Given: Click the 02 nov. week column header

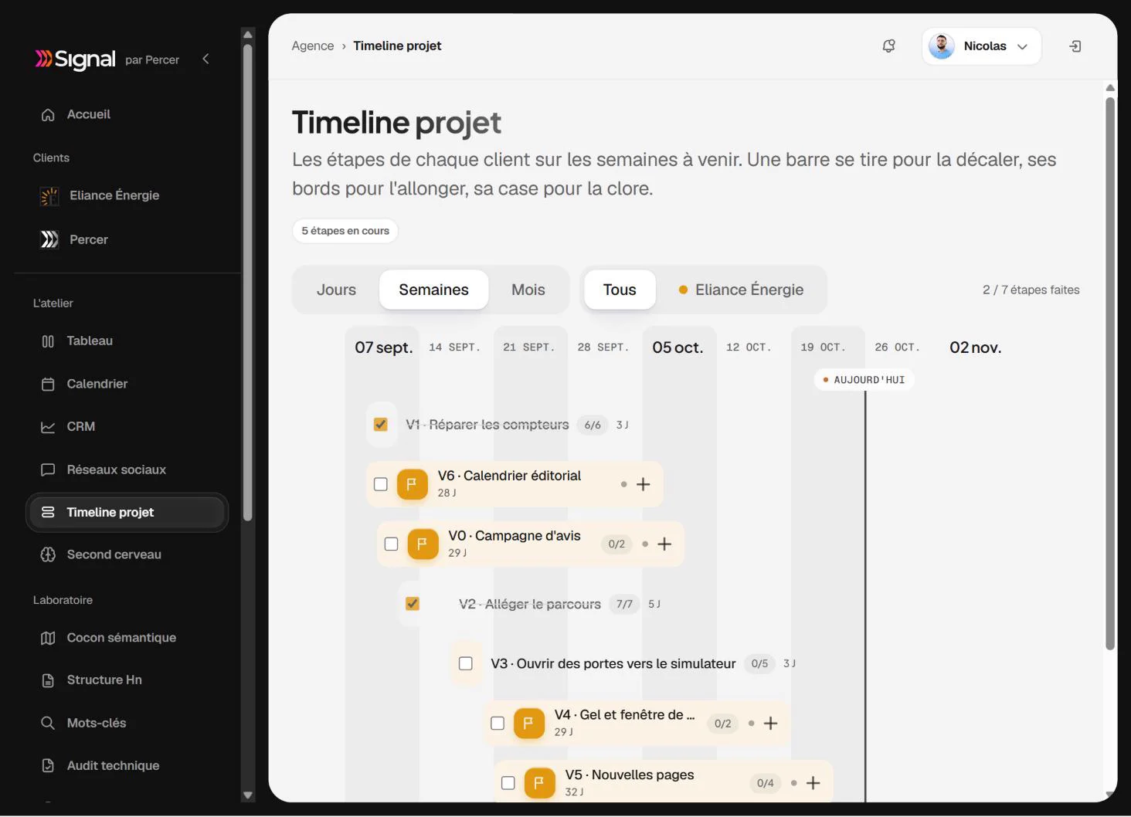Looking at the screenshot, I should point(975,347).
